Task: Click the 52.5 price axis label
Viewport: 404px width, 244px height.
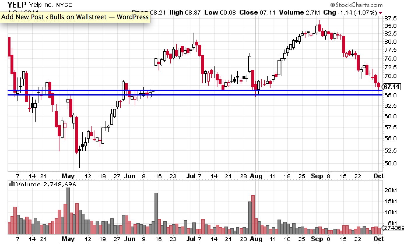Action: pyautogui.click(x=391, y=151)
